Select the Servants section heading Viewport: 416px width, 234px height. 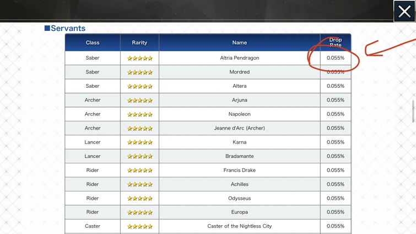click(x=65, y=28)
